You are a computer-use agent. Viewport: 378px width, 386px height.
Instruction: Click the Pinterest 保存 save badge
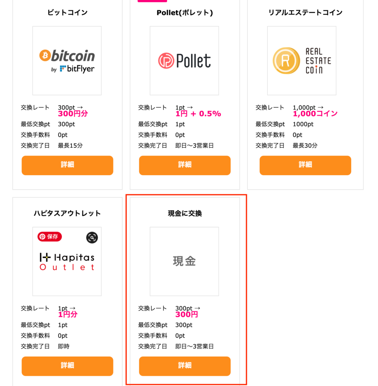point(49,237)
